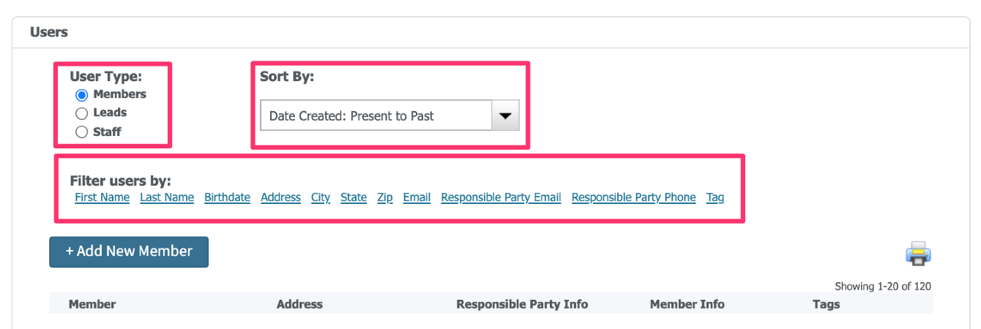Filter users by Zip
The height and width of the screenshot is (329, 981).
point(385,197)
